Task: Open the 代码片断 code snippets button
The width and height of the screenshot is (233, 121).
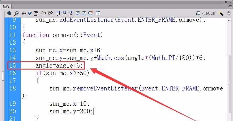Action: point(206,14)
